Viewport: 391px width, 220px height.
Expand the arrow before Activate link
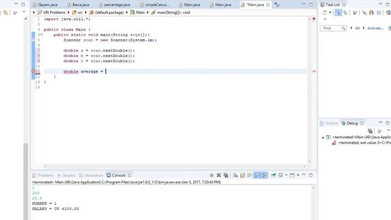tap(364, 28)
